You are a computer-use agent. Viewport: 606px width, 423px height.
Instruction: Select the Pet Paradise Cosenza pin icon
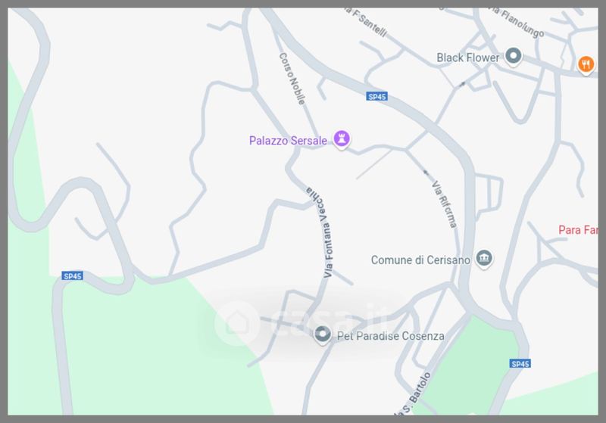click(323, 334)
